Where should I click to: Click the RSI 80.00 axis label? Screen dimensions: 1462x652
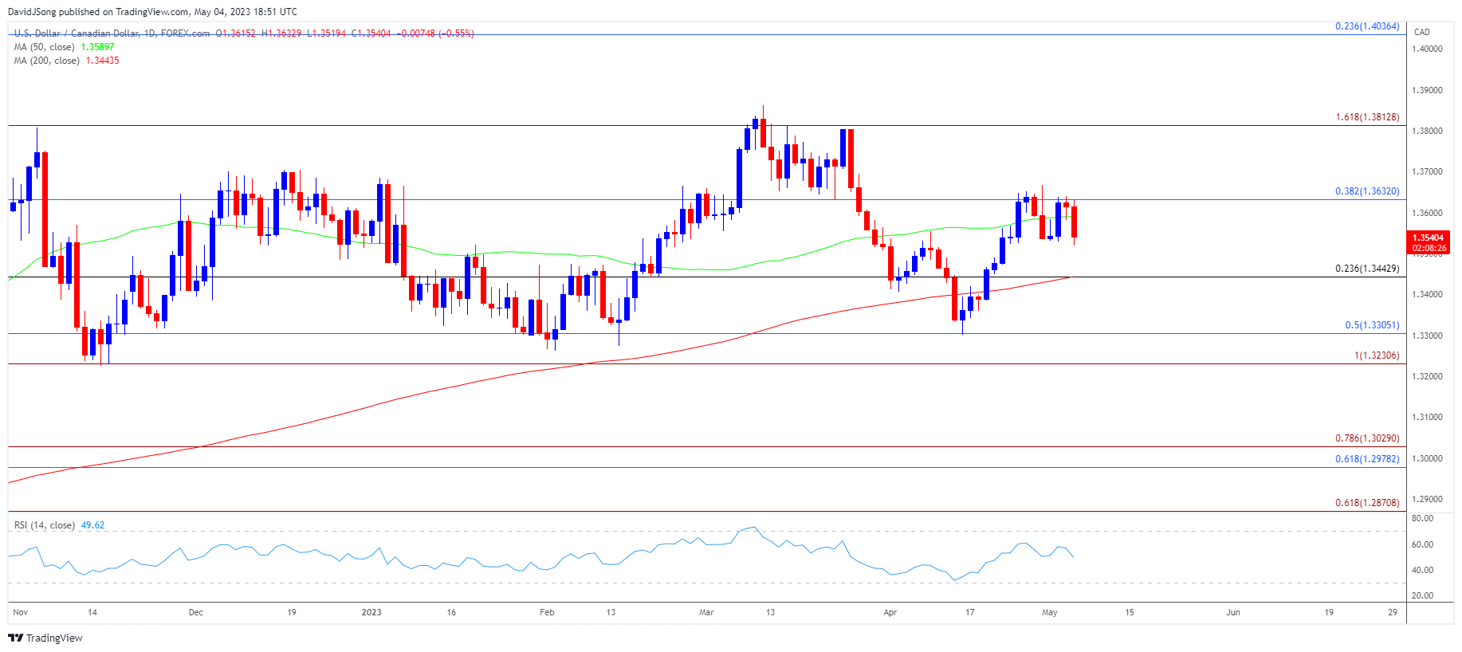pyautogui.click(x=1423, y=518)
